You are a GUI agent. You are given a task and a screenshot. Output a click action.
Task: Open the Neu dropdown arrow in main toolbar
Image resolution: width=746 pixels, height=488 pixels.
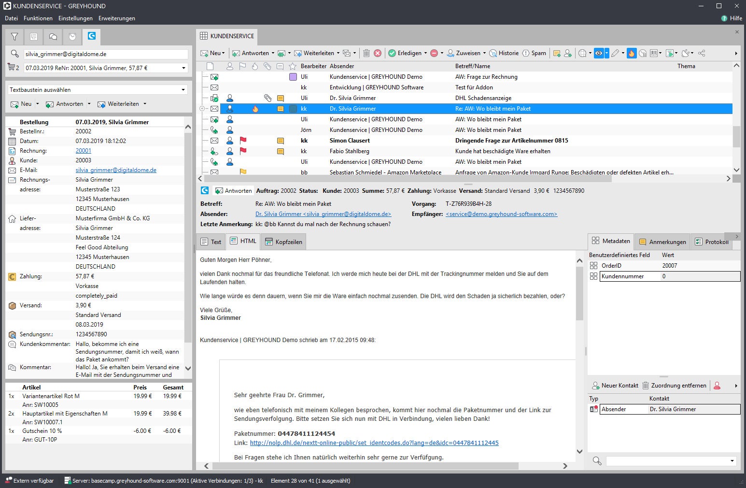[x=224, y=53]
